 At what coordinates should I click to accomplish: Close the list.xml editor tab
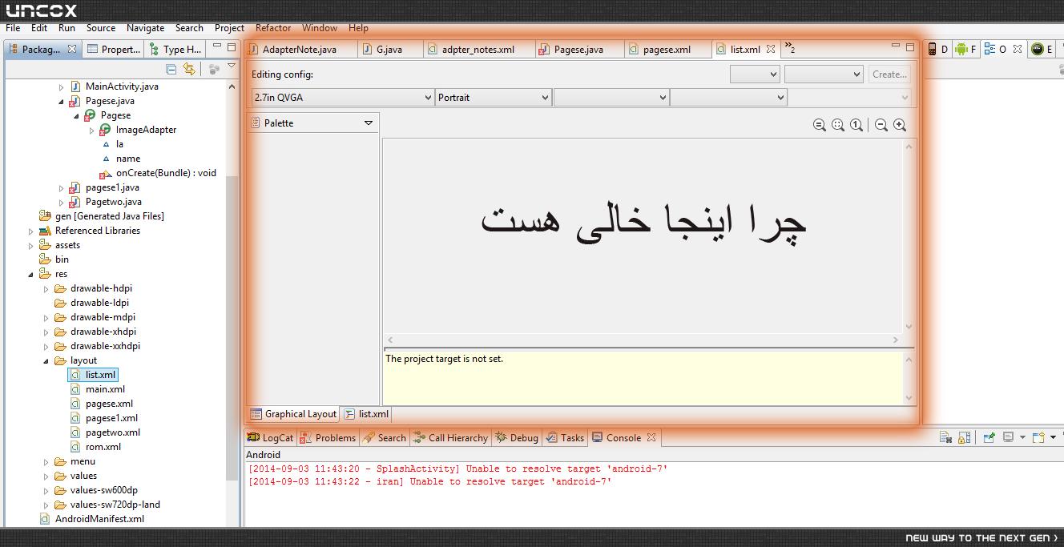[x=771, y=49]
